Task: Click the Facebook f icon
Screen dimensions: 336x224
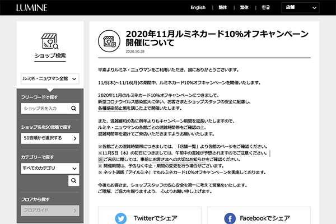Action: [x=230, y=218]
